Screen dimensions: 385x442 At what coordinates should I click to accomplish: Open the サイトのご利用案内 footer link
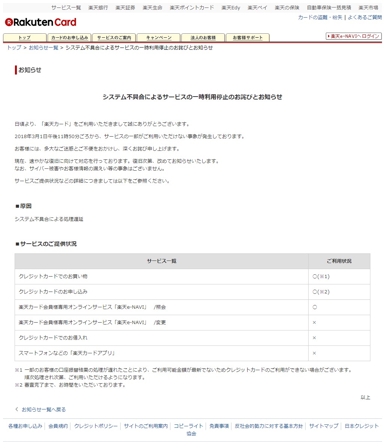click(146, 426)
